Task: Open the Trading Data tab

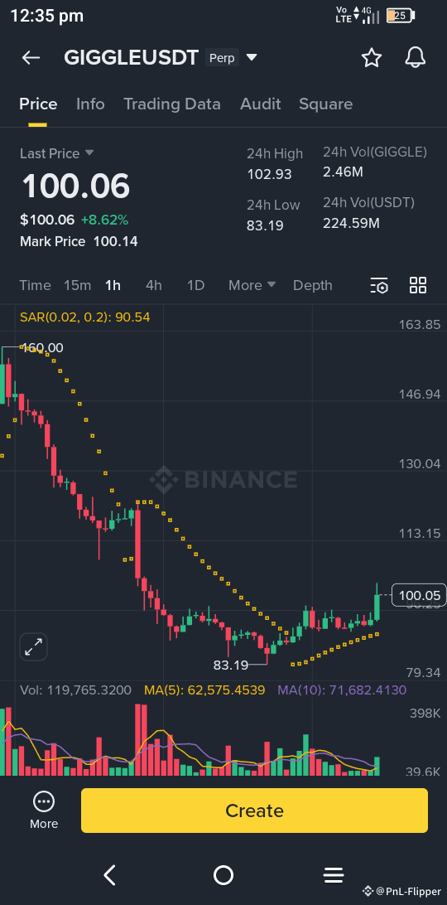Action: pyautogui.click(x=172, y=104)
